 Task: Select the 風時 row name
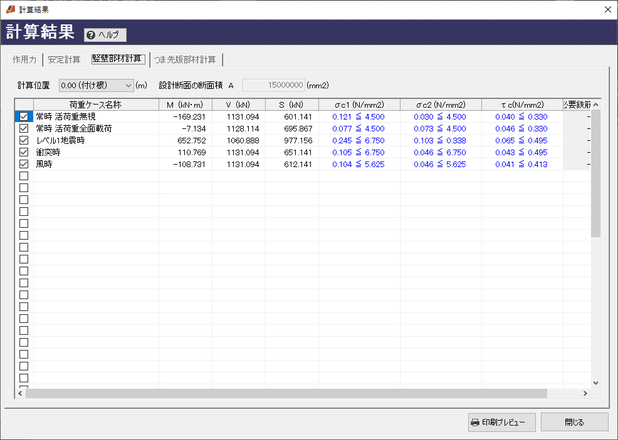(x=44, y=164)
